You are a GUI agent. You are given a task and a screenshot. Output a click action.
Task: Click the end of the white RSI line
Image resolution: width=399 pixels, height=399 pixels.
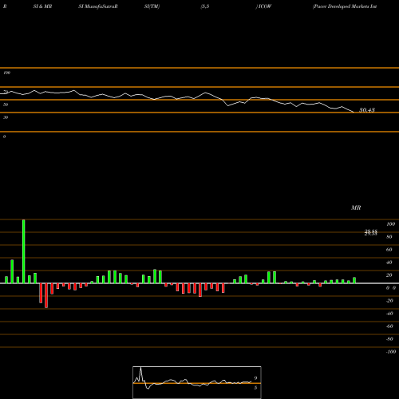(354, 113)
